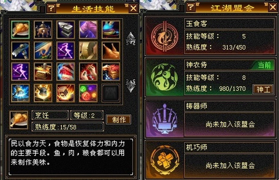Select the cooking drumstick skill icon

(x=20, y=30)
